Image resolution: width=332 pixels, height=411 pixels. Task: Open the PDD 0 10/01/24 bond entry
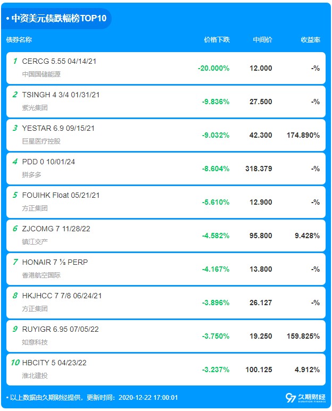click(x=48, y=162)
